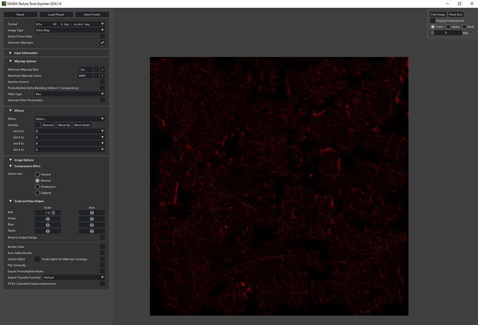
Task: Click the Full Image preview button
Action: 437,14
